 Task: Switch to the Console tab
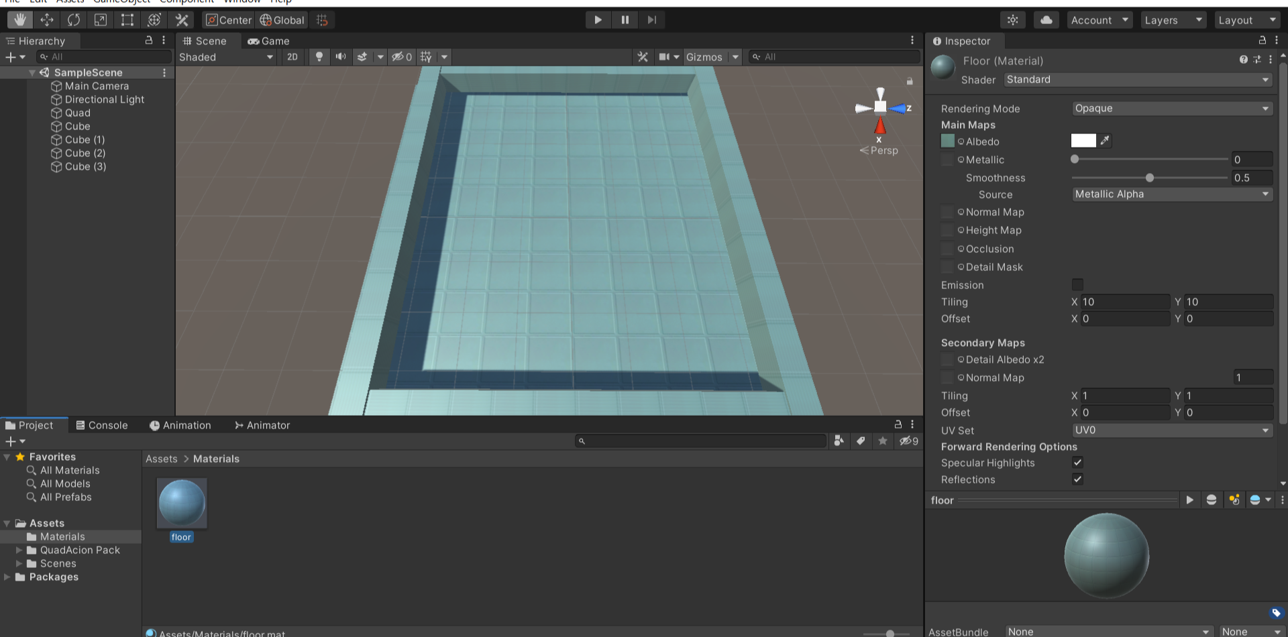[x=101, y=425]
